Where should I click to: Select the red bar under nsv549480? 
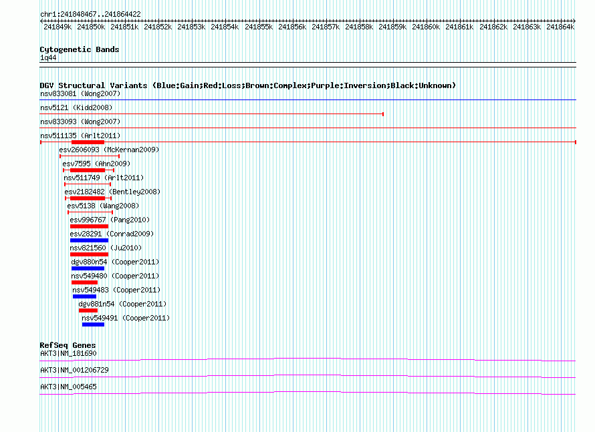[x=85, y=282]
